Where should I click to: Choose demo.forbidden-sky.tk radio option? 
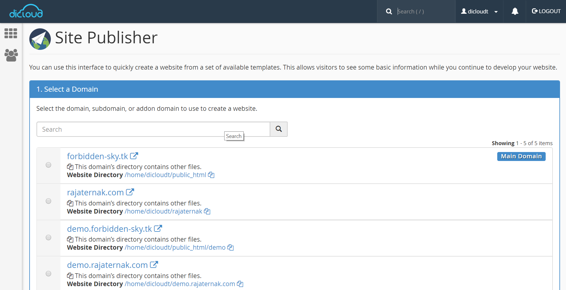click(x=48, y=237)
